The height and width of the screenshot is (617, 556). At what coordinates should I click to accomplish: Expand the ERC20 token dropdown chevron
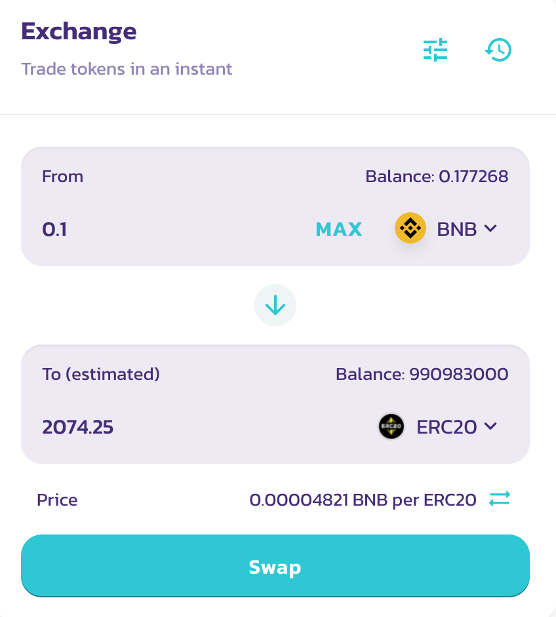490,426
